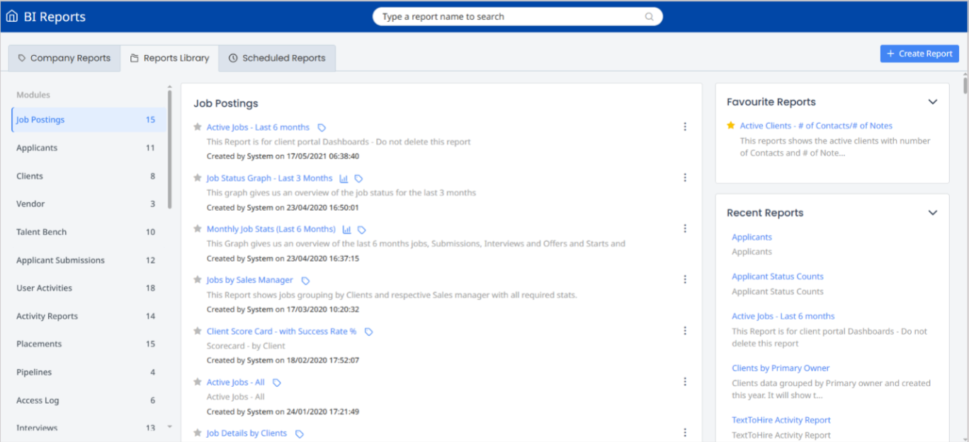Open Job Status Graph - Last 3 Months report
Viewport: 969px width, 442px height.
click(x=269, y=178)
